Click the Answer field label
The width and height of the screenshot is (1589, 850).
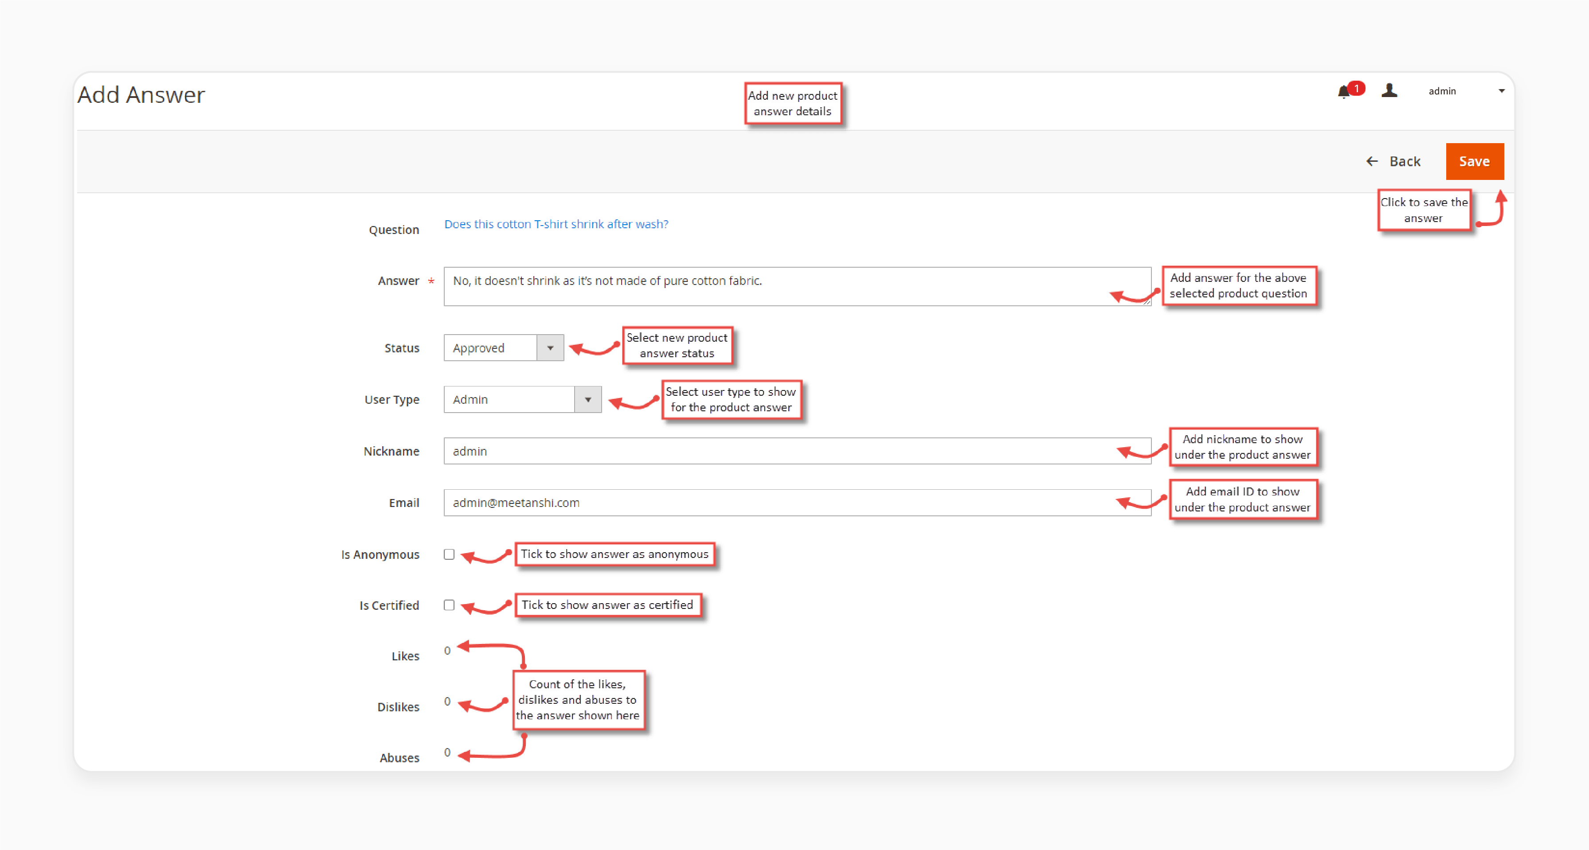pos(399,281)
